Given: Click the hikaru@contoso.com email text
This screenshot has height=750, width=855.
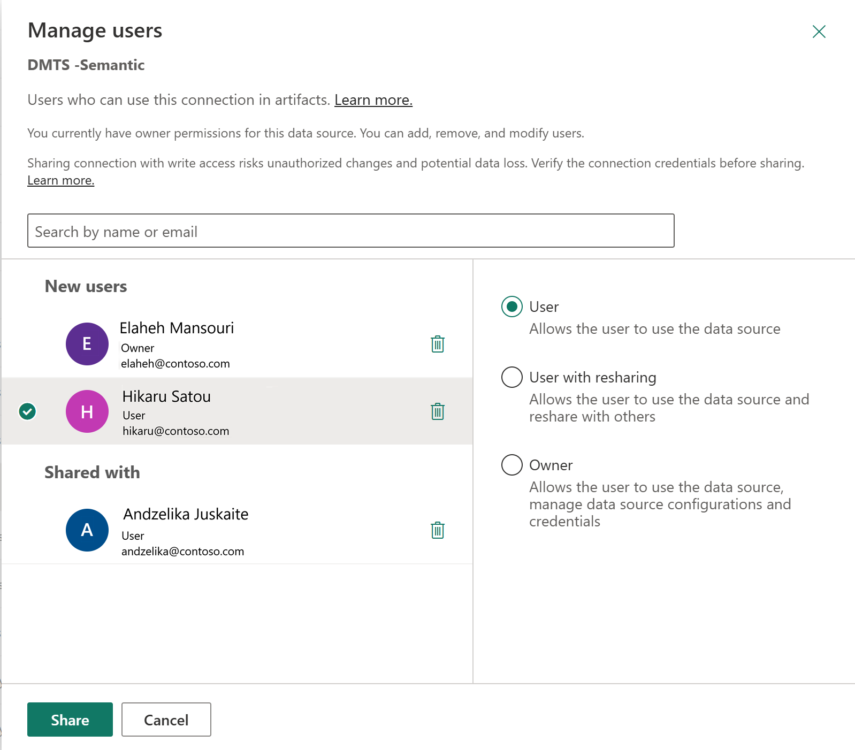Looking at the screenshot, I should 176,431.
